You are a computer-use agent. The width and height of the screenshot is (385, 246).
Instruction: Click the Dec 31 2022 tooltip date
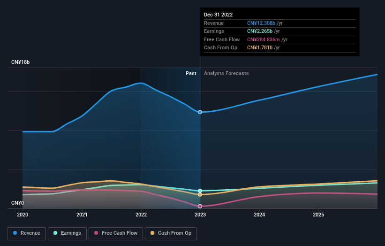218,15
